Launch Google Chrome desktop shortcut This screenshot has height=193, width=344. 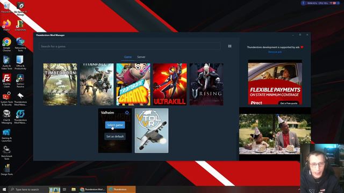pyautogui.click(x=6, y=44)
